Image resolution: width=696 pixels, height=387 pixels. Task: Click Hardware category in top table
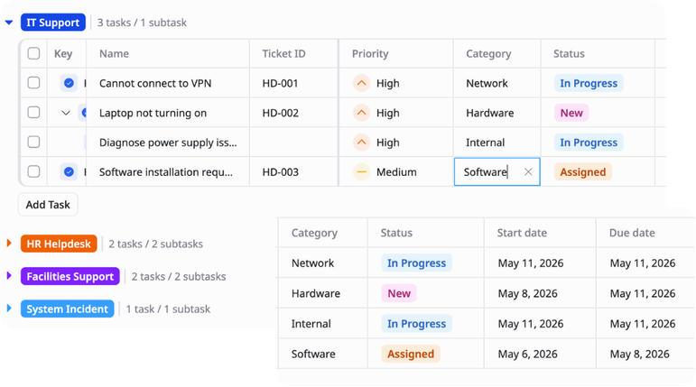tap(489, 113)
